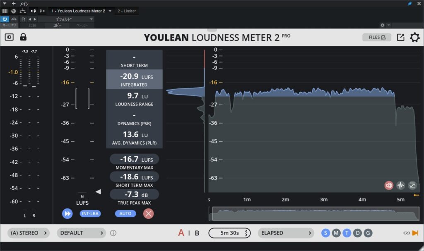Open the pop-out external window icon

pos(400,37)
